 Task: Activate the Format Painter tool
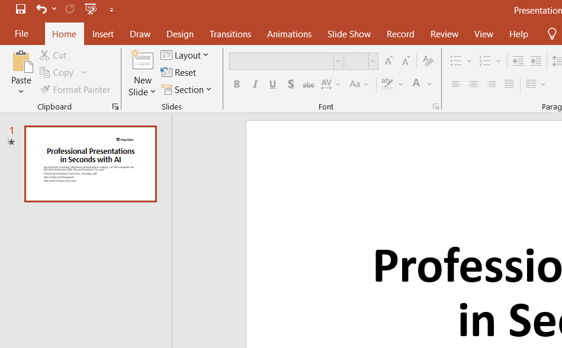75,89
